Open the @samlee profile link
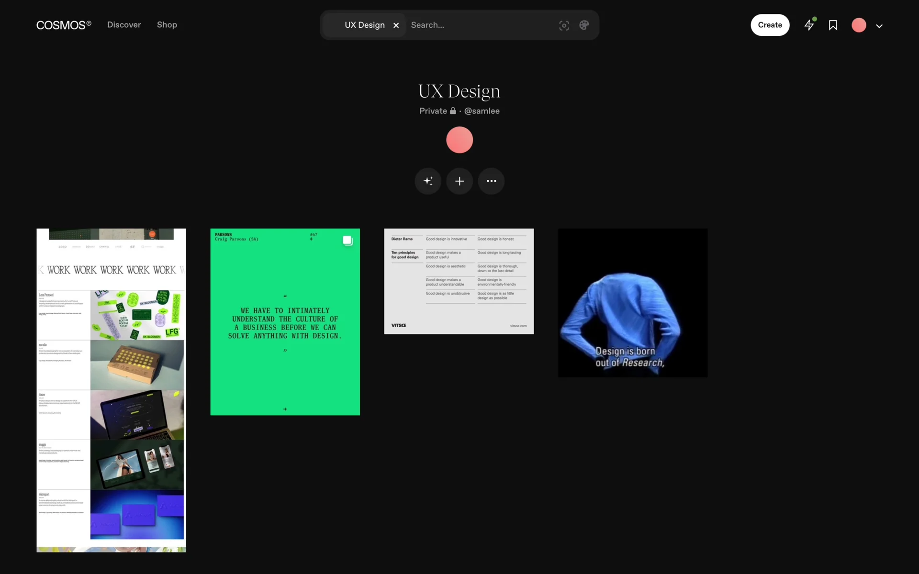 coord(482,111)
